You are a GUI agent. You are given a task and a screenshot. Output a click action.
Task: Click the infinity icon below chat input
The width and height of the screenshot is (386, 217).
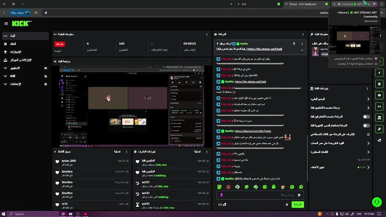click(220, 205)
